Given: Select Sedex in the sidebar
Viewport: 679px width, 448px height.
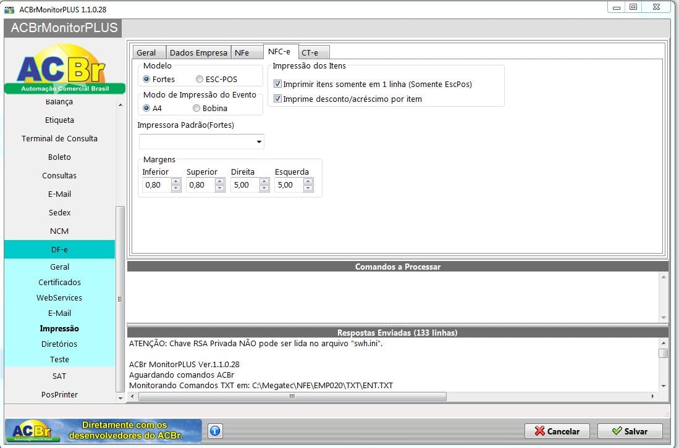Looking at the screenshot, I should point(59,213).
